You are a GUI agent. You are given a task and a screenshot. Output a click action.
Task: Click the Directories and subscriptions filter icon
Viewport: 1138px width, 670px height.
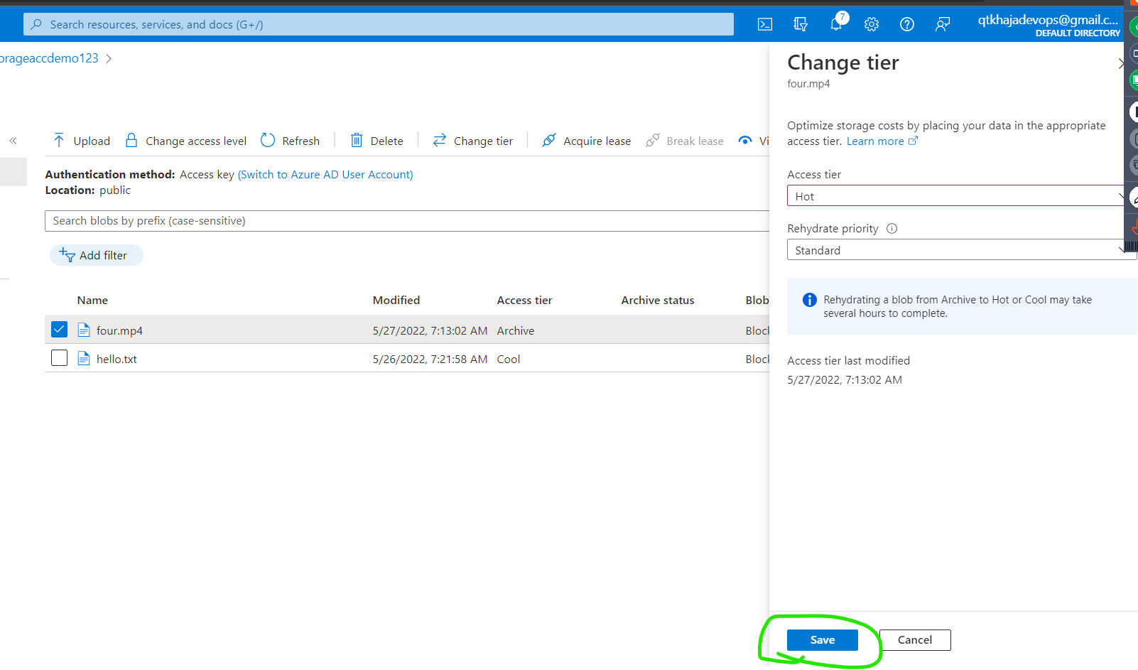pyautogui.click(x=801, y=23)
